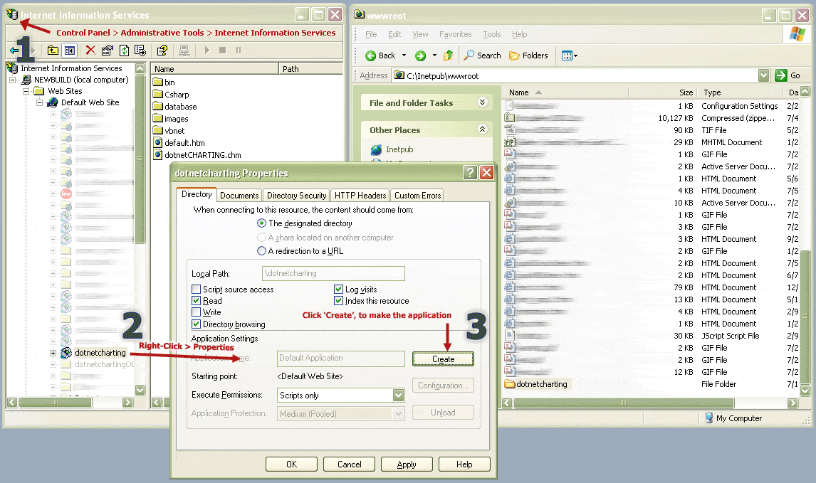The width and height of the screenshot is (816, 483).
Task: Click the red Delete icon in IIS toolbar
Action: point(90,51)
